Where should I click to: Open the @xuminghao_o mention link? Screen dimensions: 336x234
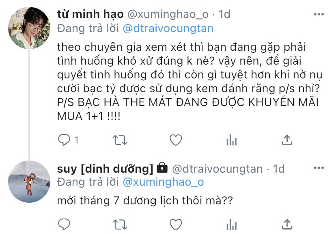163,182
